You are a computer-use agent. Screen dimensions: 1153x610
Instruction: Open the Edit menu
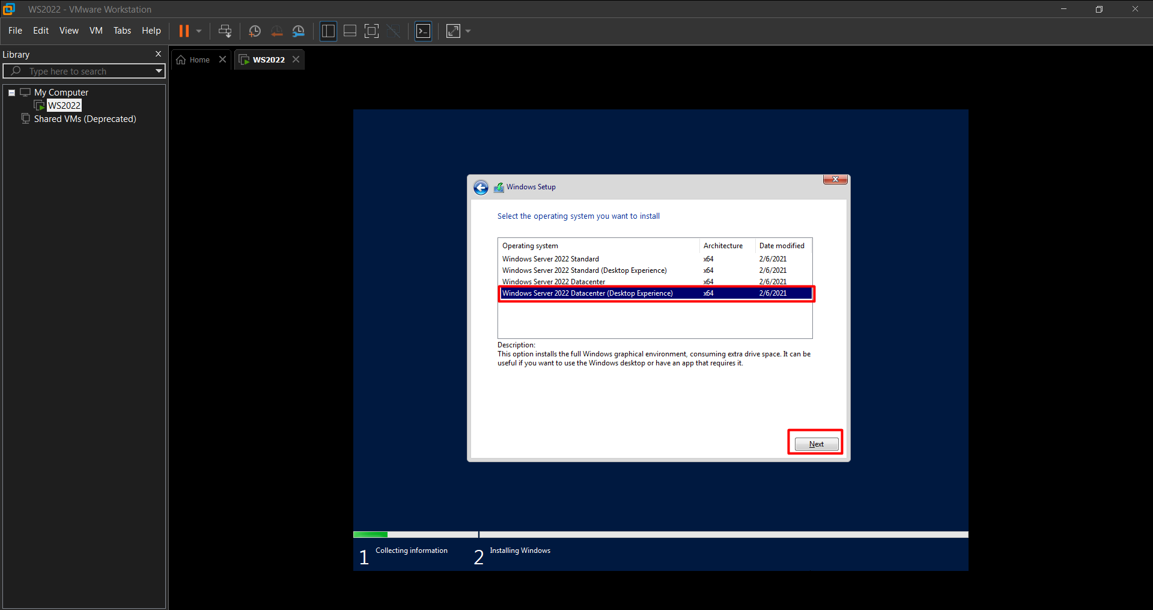(x=41, y=31)
